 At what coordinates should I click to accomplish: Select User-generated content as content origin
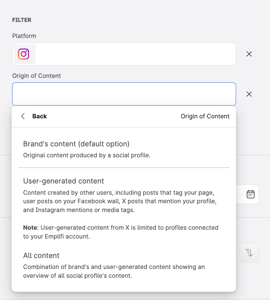point(63,181)
